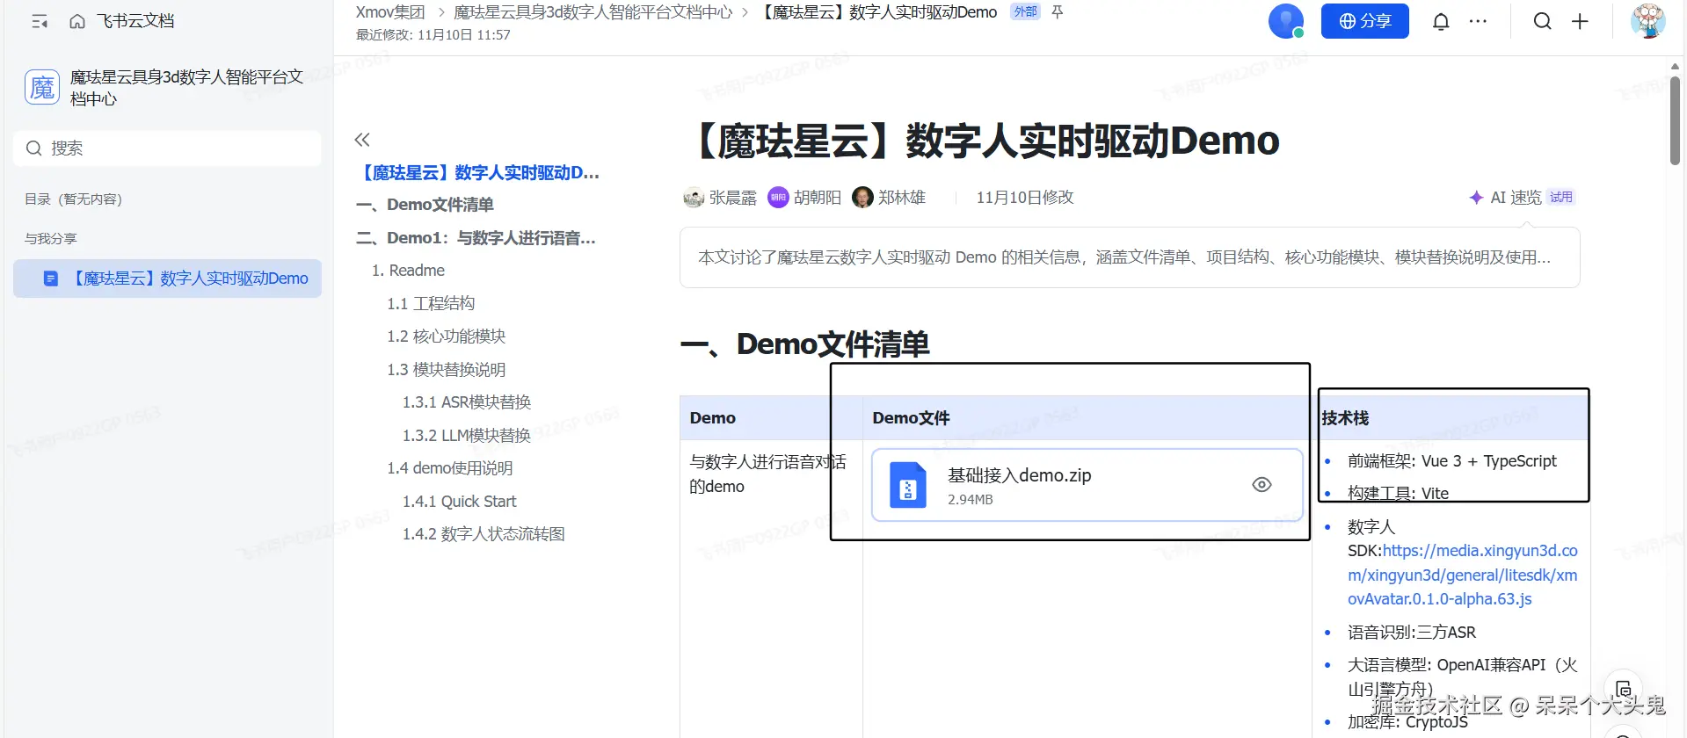The height and width of the screenshot is (738, 1687).
Task: Click the Share 分享 button
Action: (1364, 21)
